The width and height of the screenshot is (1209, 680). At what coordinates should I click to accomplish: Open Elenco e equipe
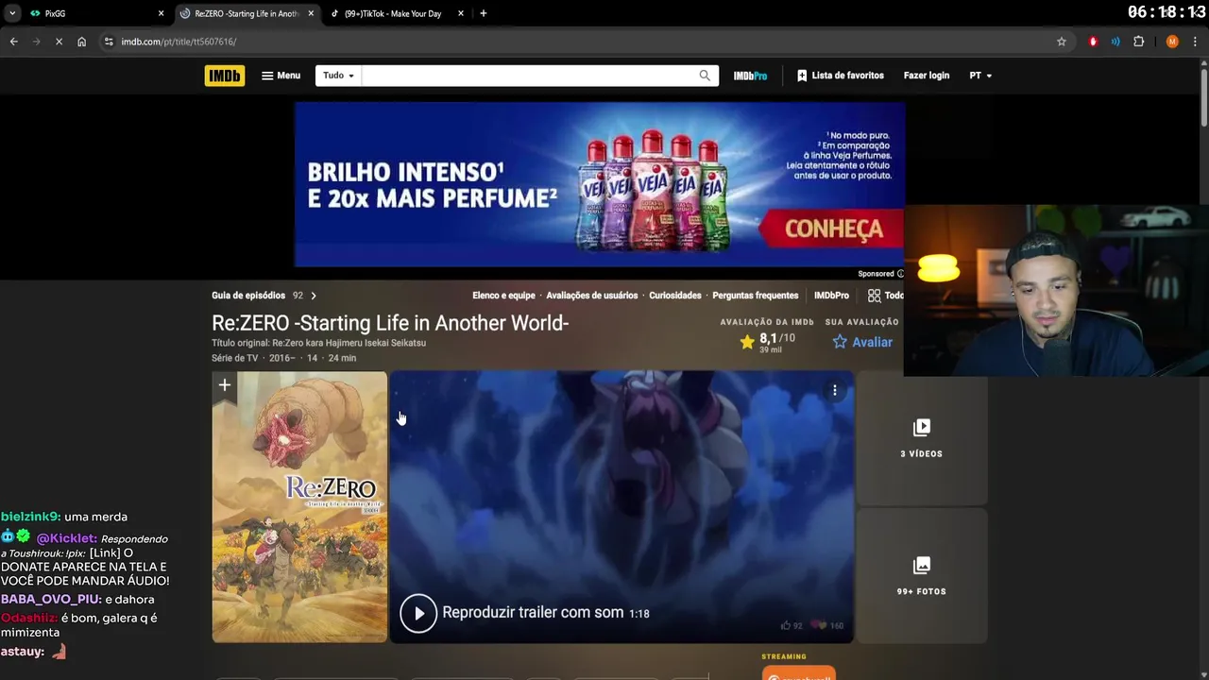point(503,296)
